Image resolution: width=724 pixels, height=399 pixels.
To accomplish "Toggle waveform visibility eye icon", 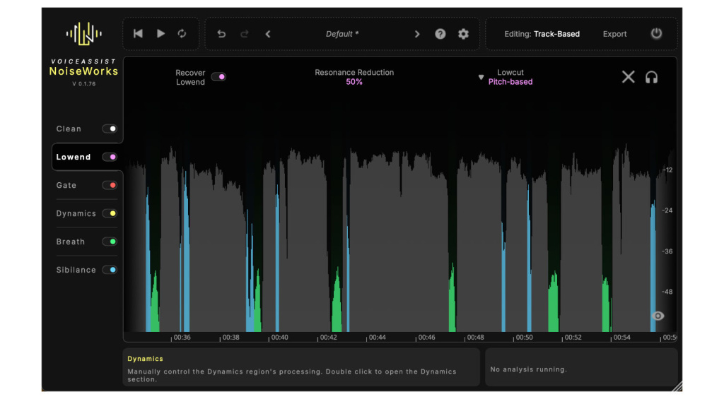I will (658, 316).
